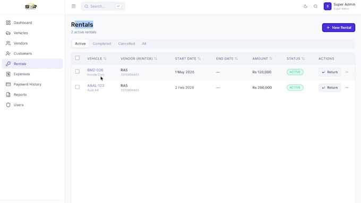This screenshot has width=361, height=203.
Task: Click the Payment History card icon
Action: [8, 84]
